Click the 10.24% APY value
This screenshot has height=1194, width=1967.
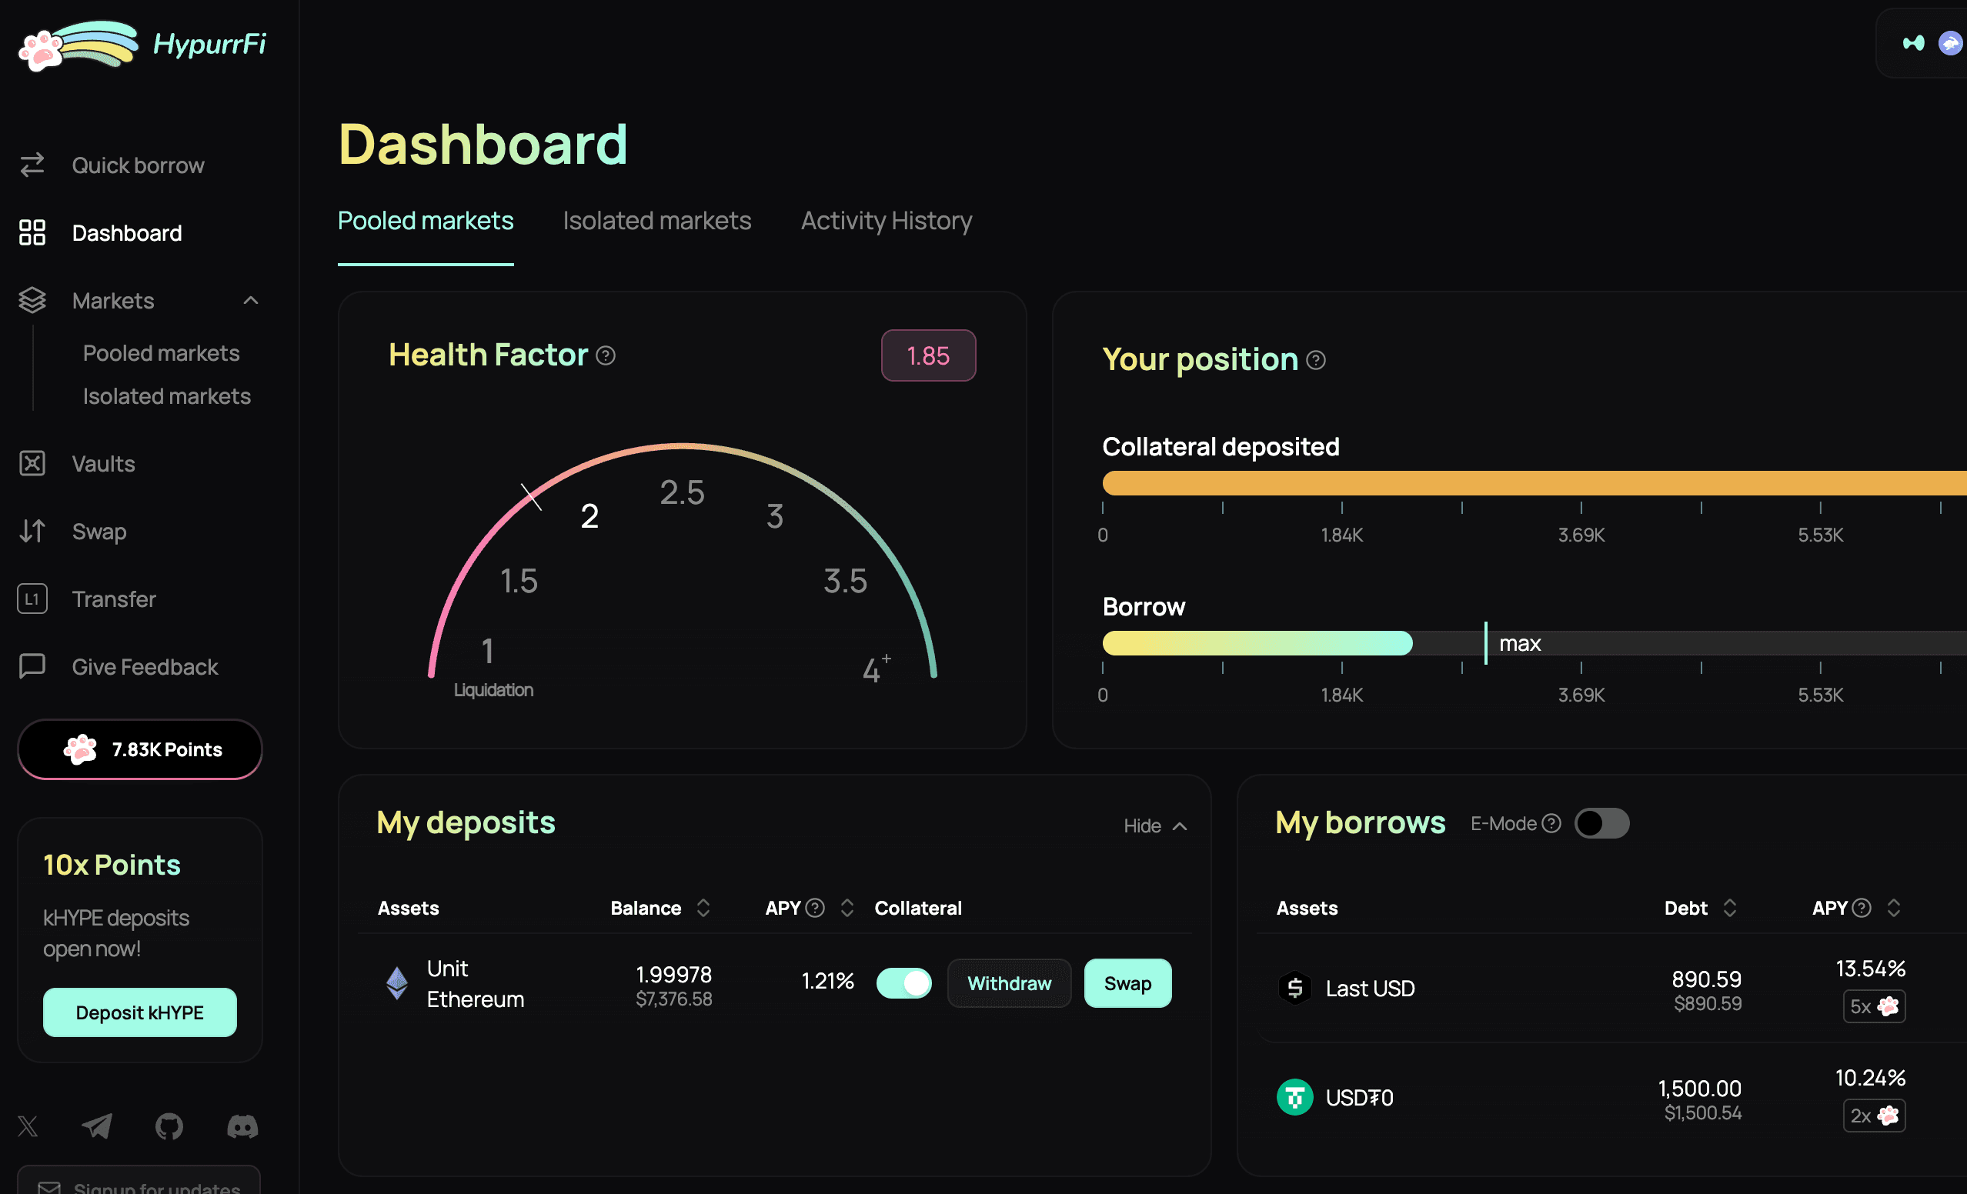click(x=1870, y=1079)
